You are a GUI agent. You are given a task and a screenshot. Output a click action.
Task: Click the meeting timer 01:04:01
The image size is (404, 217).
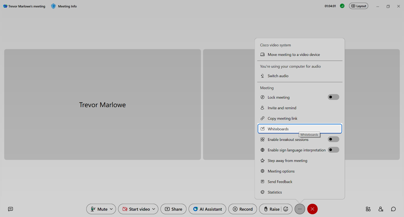tap(330, 6)
